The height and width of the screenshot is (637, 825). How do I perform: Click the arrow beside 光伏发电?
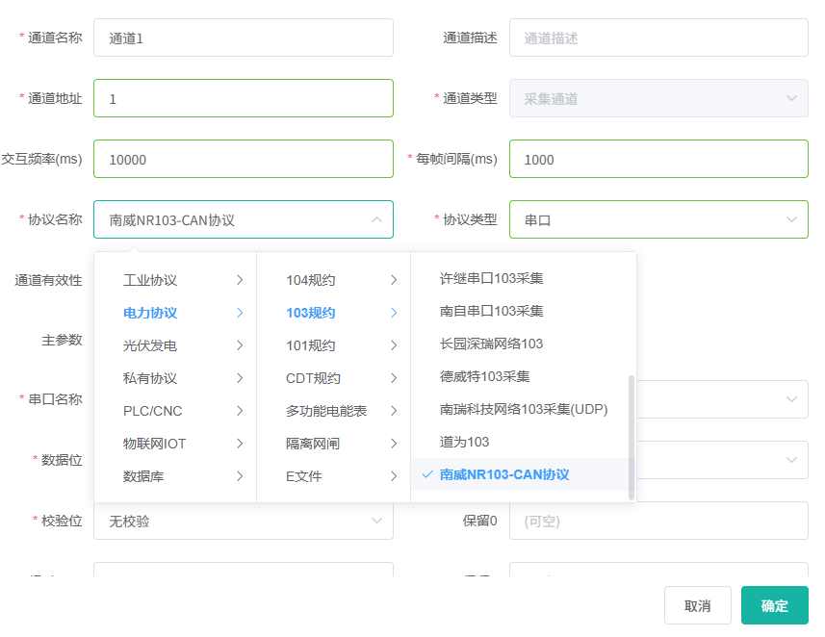pos(240,345)
